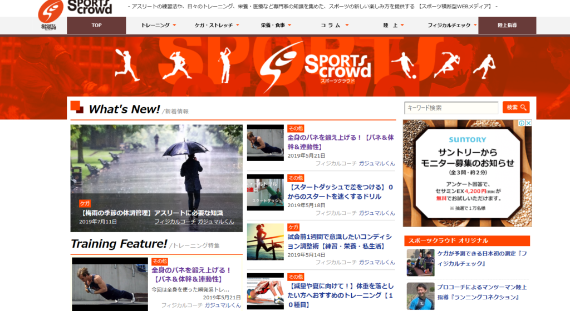Image resolution: width=570 pixels, height=311 pixels.
Task: Expand the ケガ・ストレッチ menu arrow
Action: pos(238,26)
